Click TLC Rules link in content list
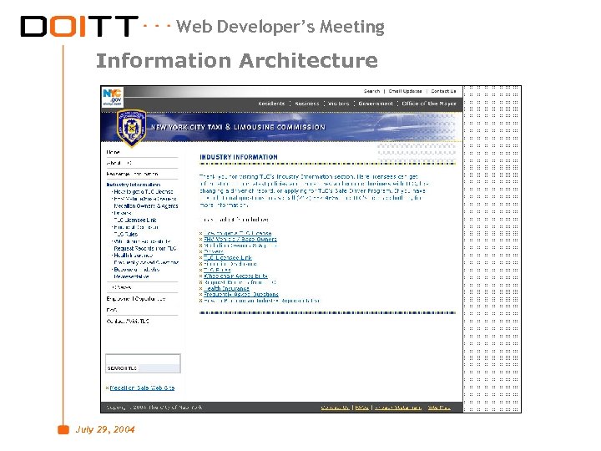Screen dimensions: 601x451 [217, 270]
